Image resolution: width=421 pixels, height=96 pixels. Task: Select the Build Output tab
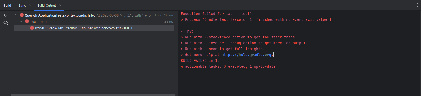47,5
